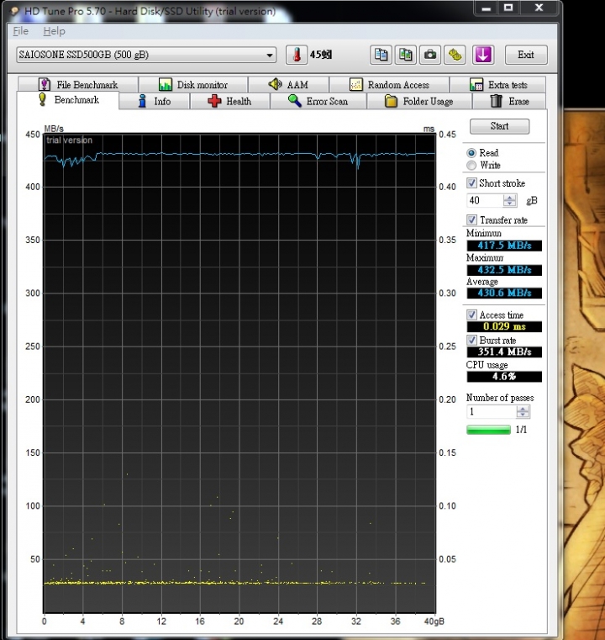Screen dimensions: 605x640
Task: Click the short stroke size spinner arrows
Action: coord(509,200)
